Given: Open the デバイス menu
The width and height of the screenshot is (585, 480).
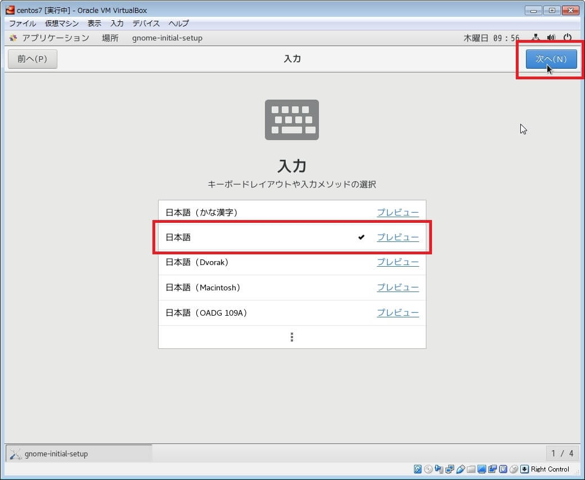Looking at the screenshot, I should (146, 24).
